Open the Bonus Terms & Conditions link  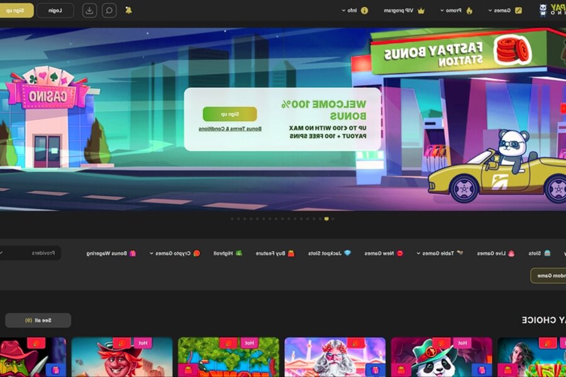230,129
